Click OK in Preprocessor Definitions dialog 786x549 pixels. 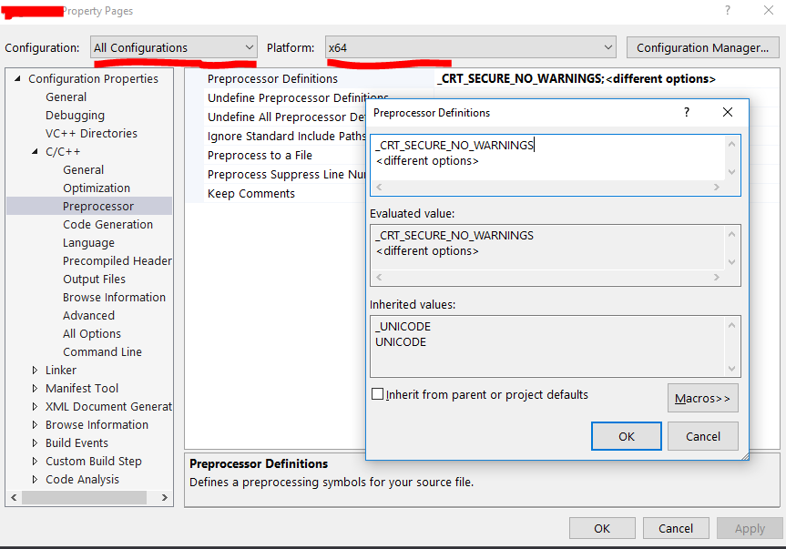coord(626,436)
